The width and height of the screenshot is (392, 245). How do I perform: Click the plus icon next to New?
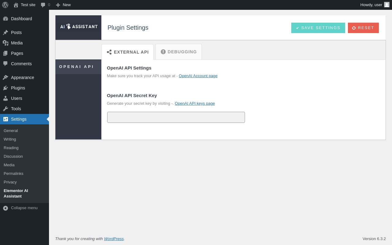tap(58, 5)
